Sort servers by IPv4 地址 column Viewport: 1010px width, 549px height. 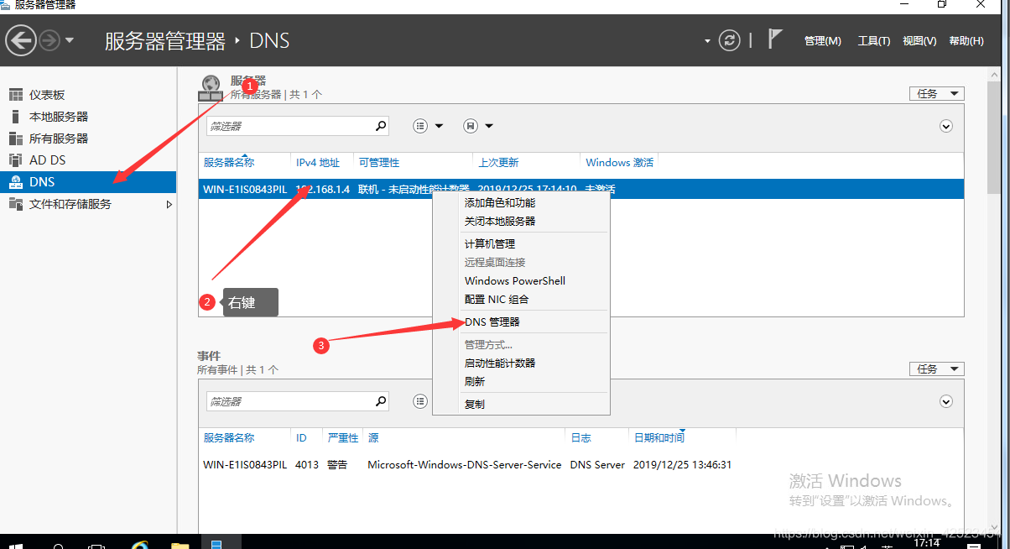318,162
